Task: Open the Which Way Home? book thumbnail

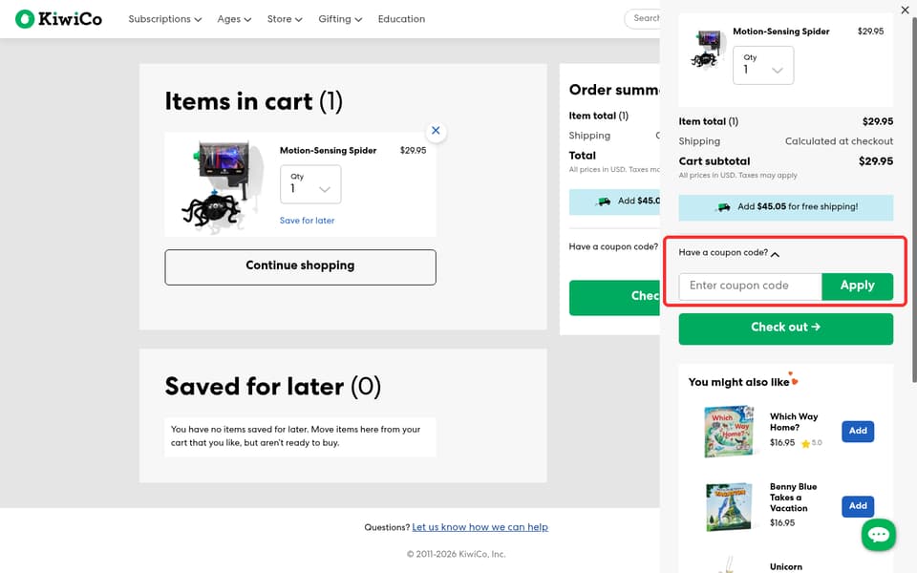Action: point(729,431)
